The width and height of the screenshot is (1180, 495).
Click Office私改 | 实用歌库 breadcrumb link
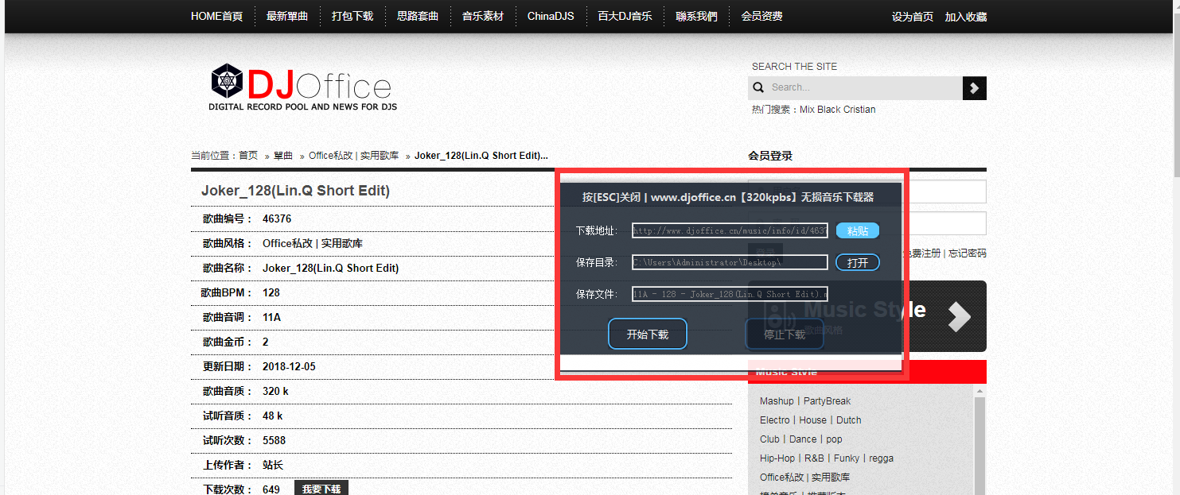point(354,156)
